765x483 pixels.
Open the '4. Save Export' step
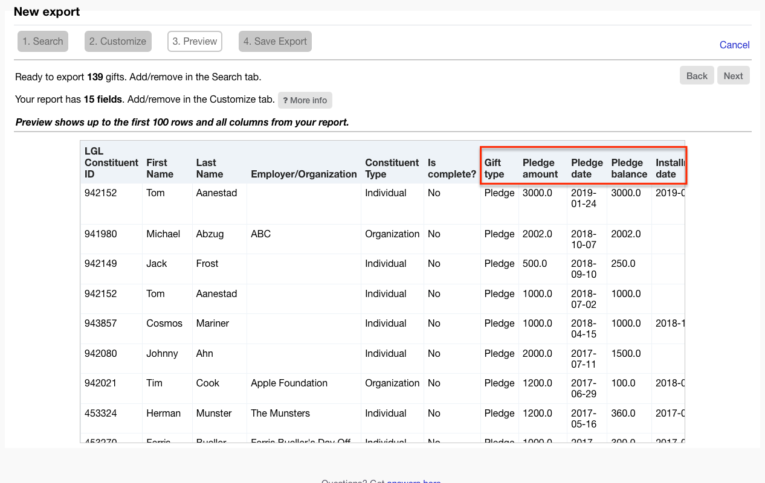pos(275,41)
